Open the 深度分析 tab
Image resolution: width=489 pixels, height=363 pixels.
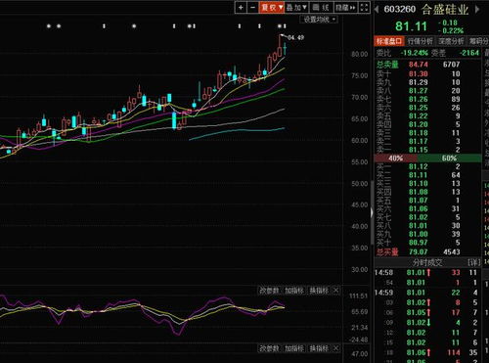pos(451,41)
